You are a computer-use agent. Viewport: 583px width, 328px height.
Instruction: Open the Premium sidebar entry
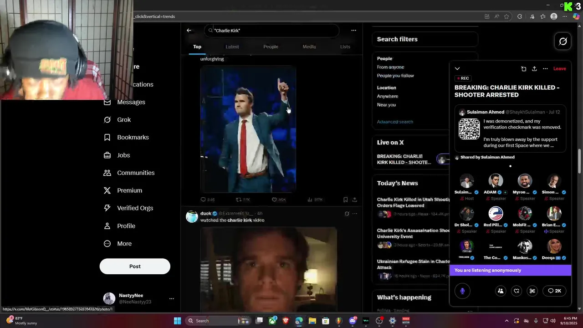click(123, 190)
